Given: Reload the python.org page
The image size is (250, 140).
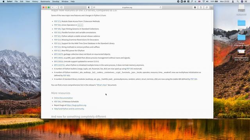Looking at the screenshot, I should coord(161,7).
